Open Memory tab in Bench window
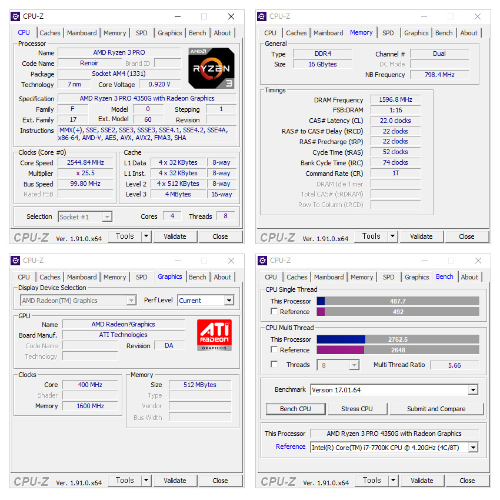This screenshot has height=500, width=500. pos(362,277)
